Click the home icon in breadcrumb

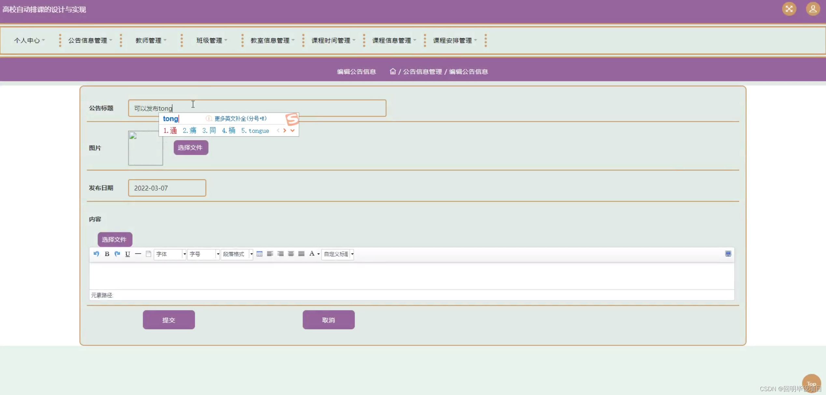393,71
